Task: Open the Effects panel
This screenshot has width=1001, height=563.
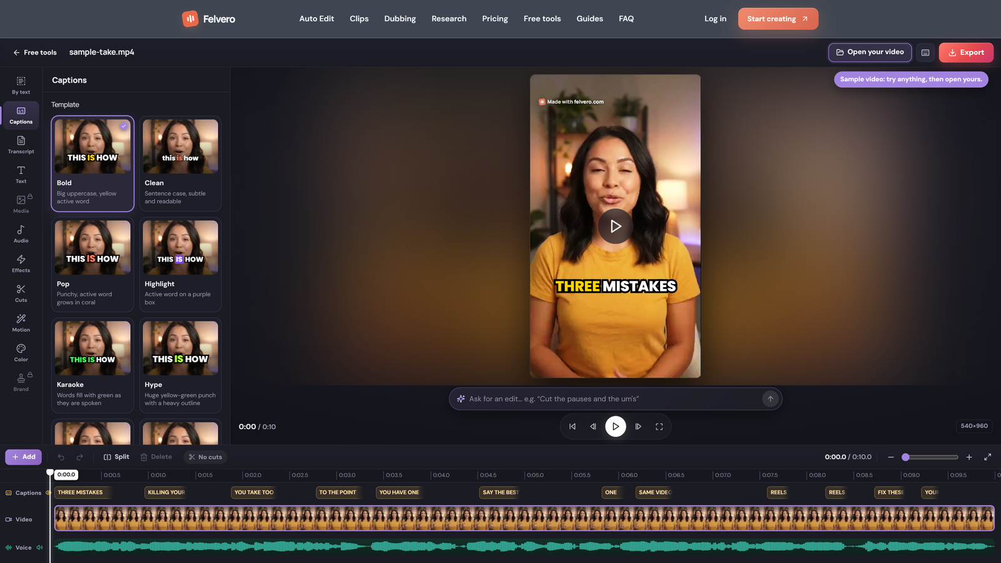Action: pos(21,264)
